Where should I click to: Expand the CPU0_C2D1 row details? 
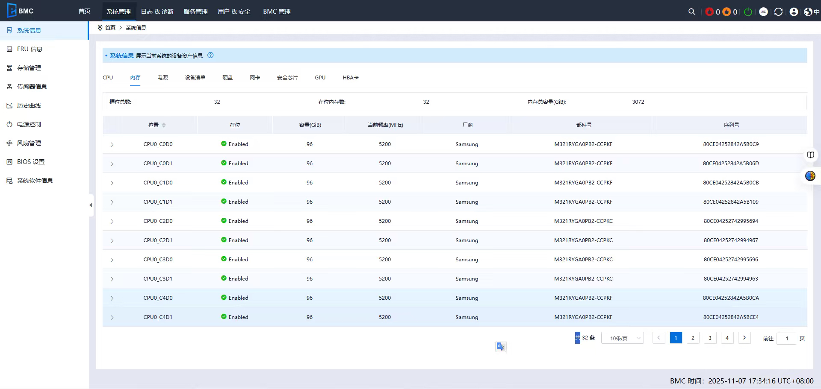pyautogui.click(x=112, y=241)
